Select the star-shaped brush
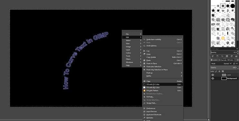The height and width of the screenshot is (121, 239). 213,11
